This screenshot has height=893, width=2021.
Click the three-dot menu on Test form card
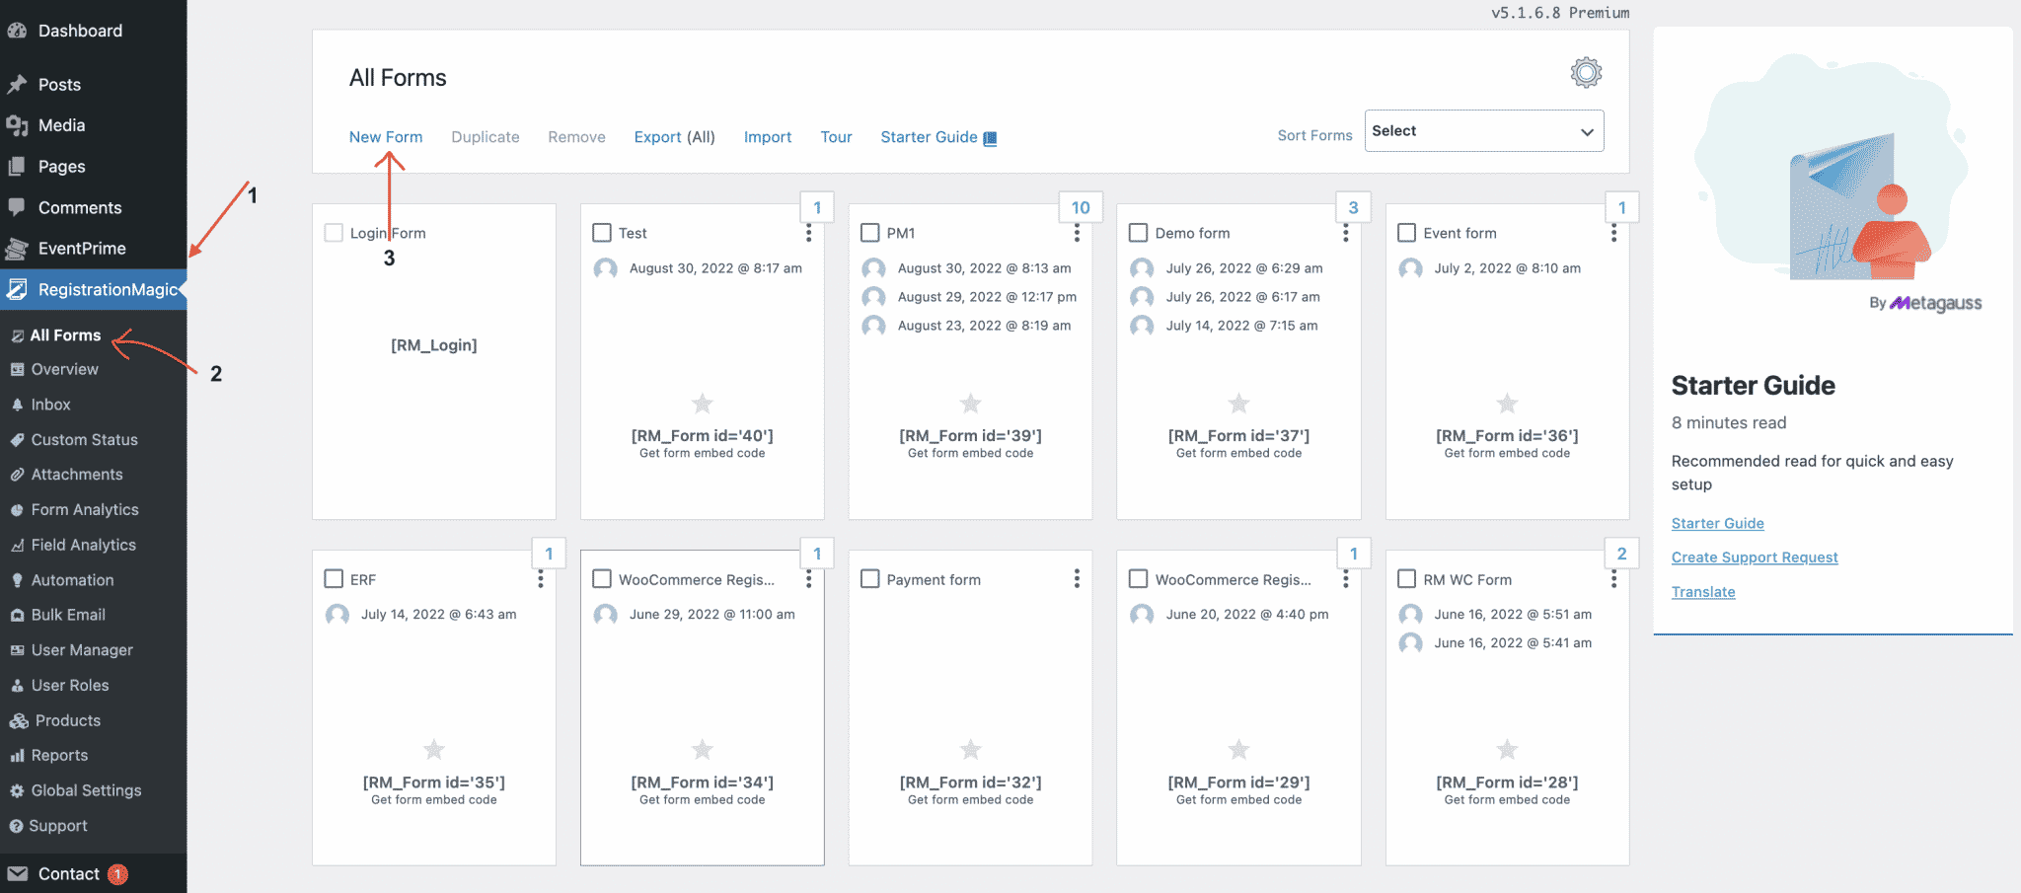809,232
